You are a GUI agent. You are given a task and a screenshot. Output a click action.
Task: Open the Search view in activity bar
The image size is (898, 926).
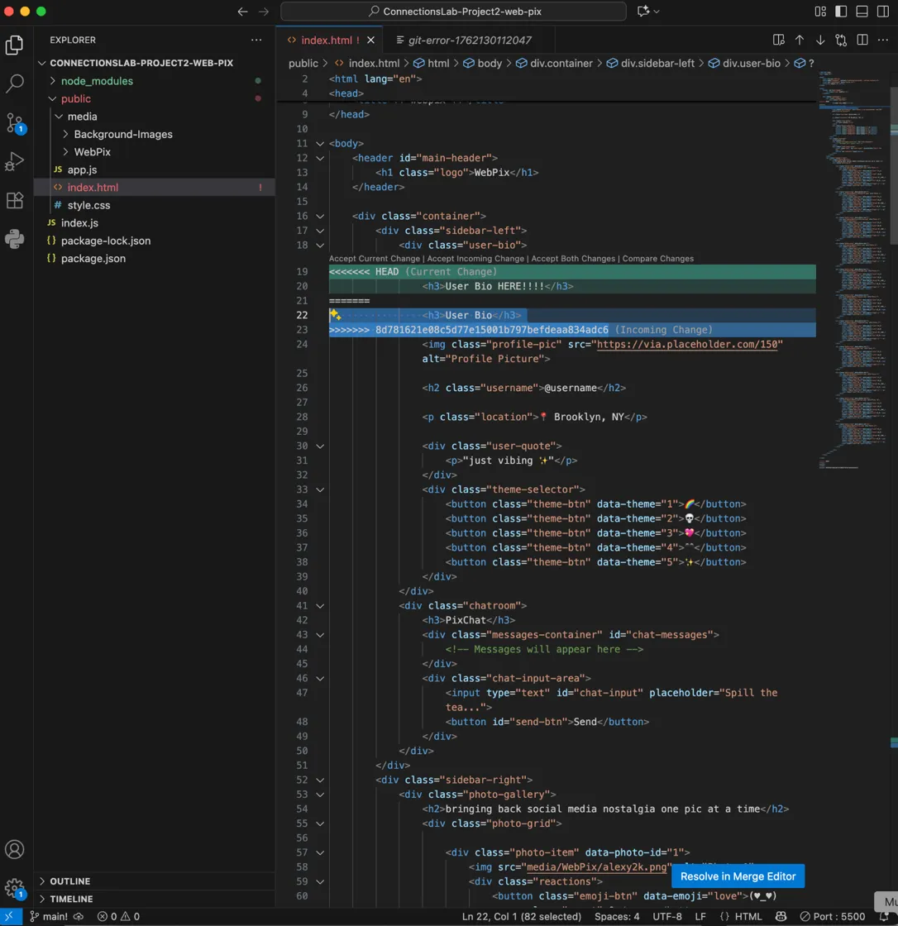coord(15,84)
